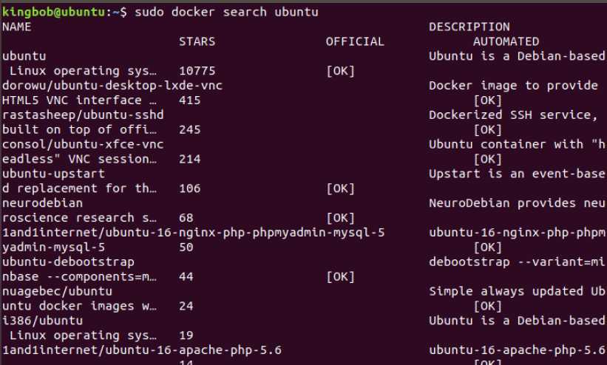Click the 10775 stars value
This screenshot has height=365, width=607.
point(197,71)
